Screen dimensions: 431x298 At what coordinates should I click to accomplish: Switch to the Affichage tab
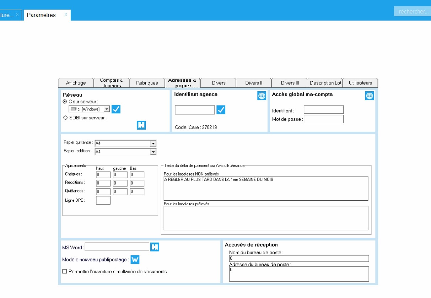point(76,83)
